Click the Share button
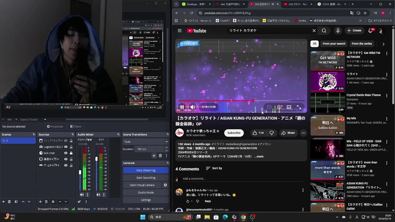 [288, 133]
